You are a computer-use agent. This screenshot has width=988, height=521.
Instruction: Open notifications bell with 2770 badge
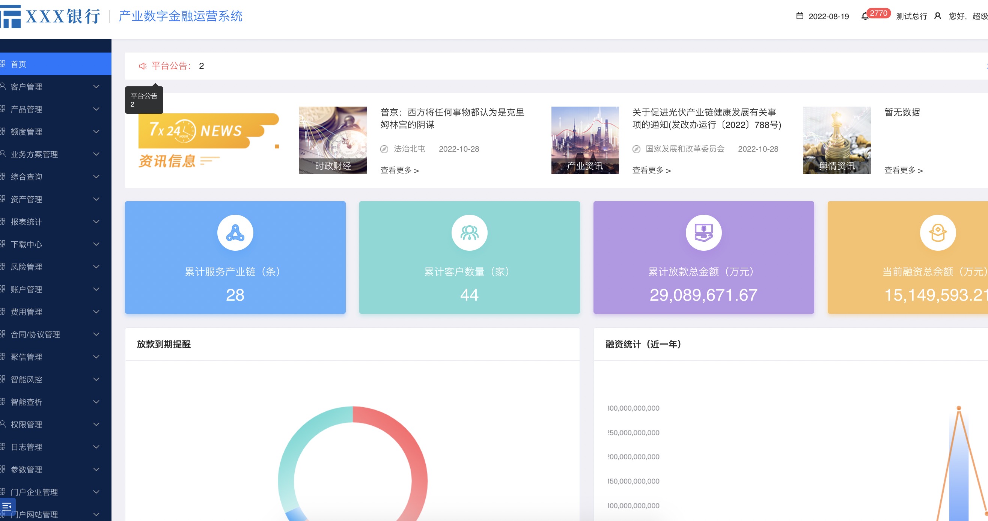[x=864, y=16]
